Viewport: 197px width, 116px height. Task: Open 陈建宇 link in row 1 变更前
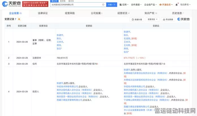coord(60,35)
